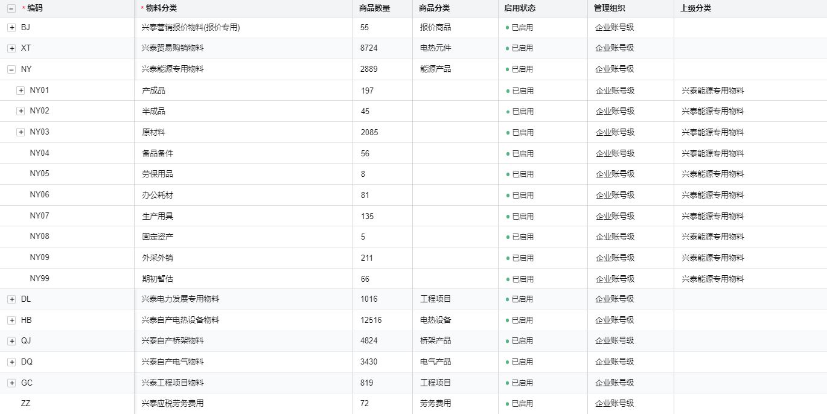Expand the HB category row
827x414 pixels.
click(11, 320)
